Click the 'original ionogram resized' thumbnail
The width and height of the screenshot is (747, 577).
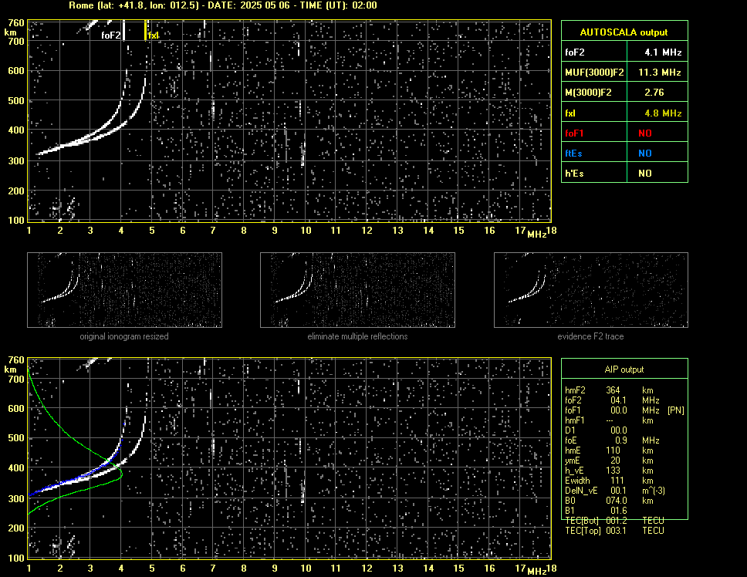pos(124,290)
